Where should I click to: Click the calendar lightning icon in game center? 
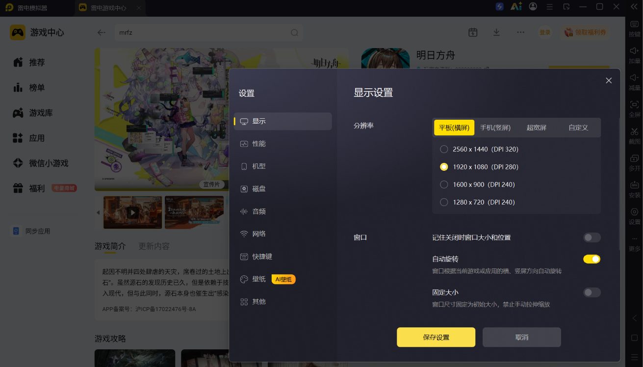tap(473, 32)
